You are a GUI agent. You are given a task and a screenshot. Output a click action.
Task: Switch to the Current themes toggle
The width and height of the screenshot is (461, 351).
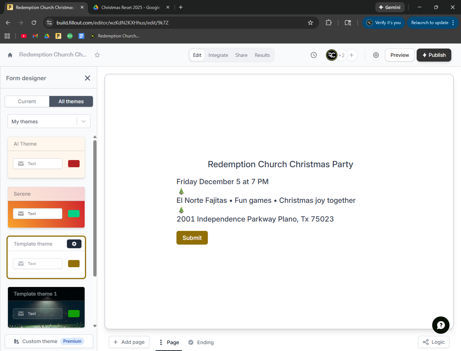click(x=27, y=101)
